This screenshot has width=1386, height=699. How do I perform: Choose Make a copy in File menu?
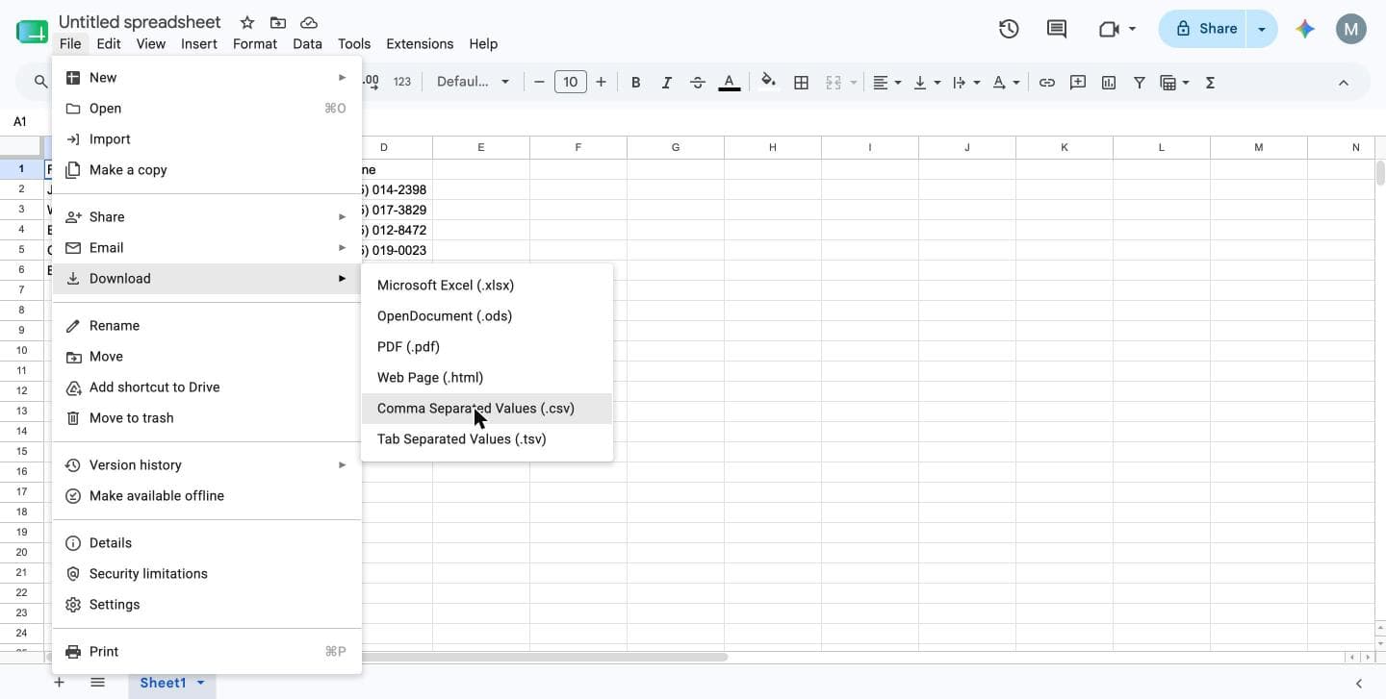[207, 170]
